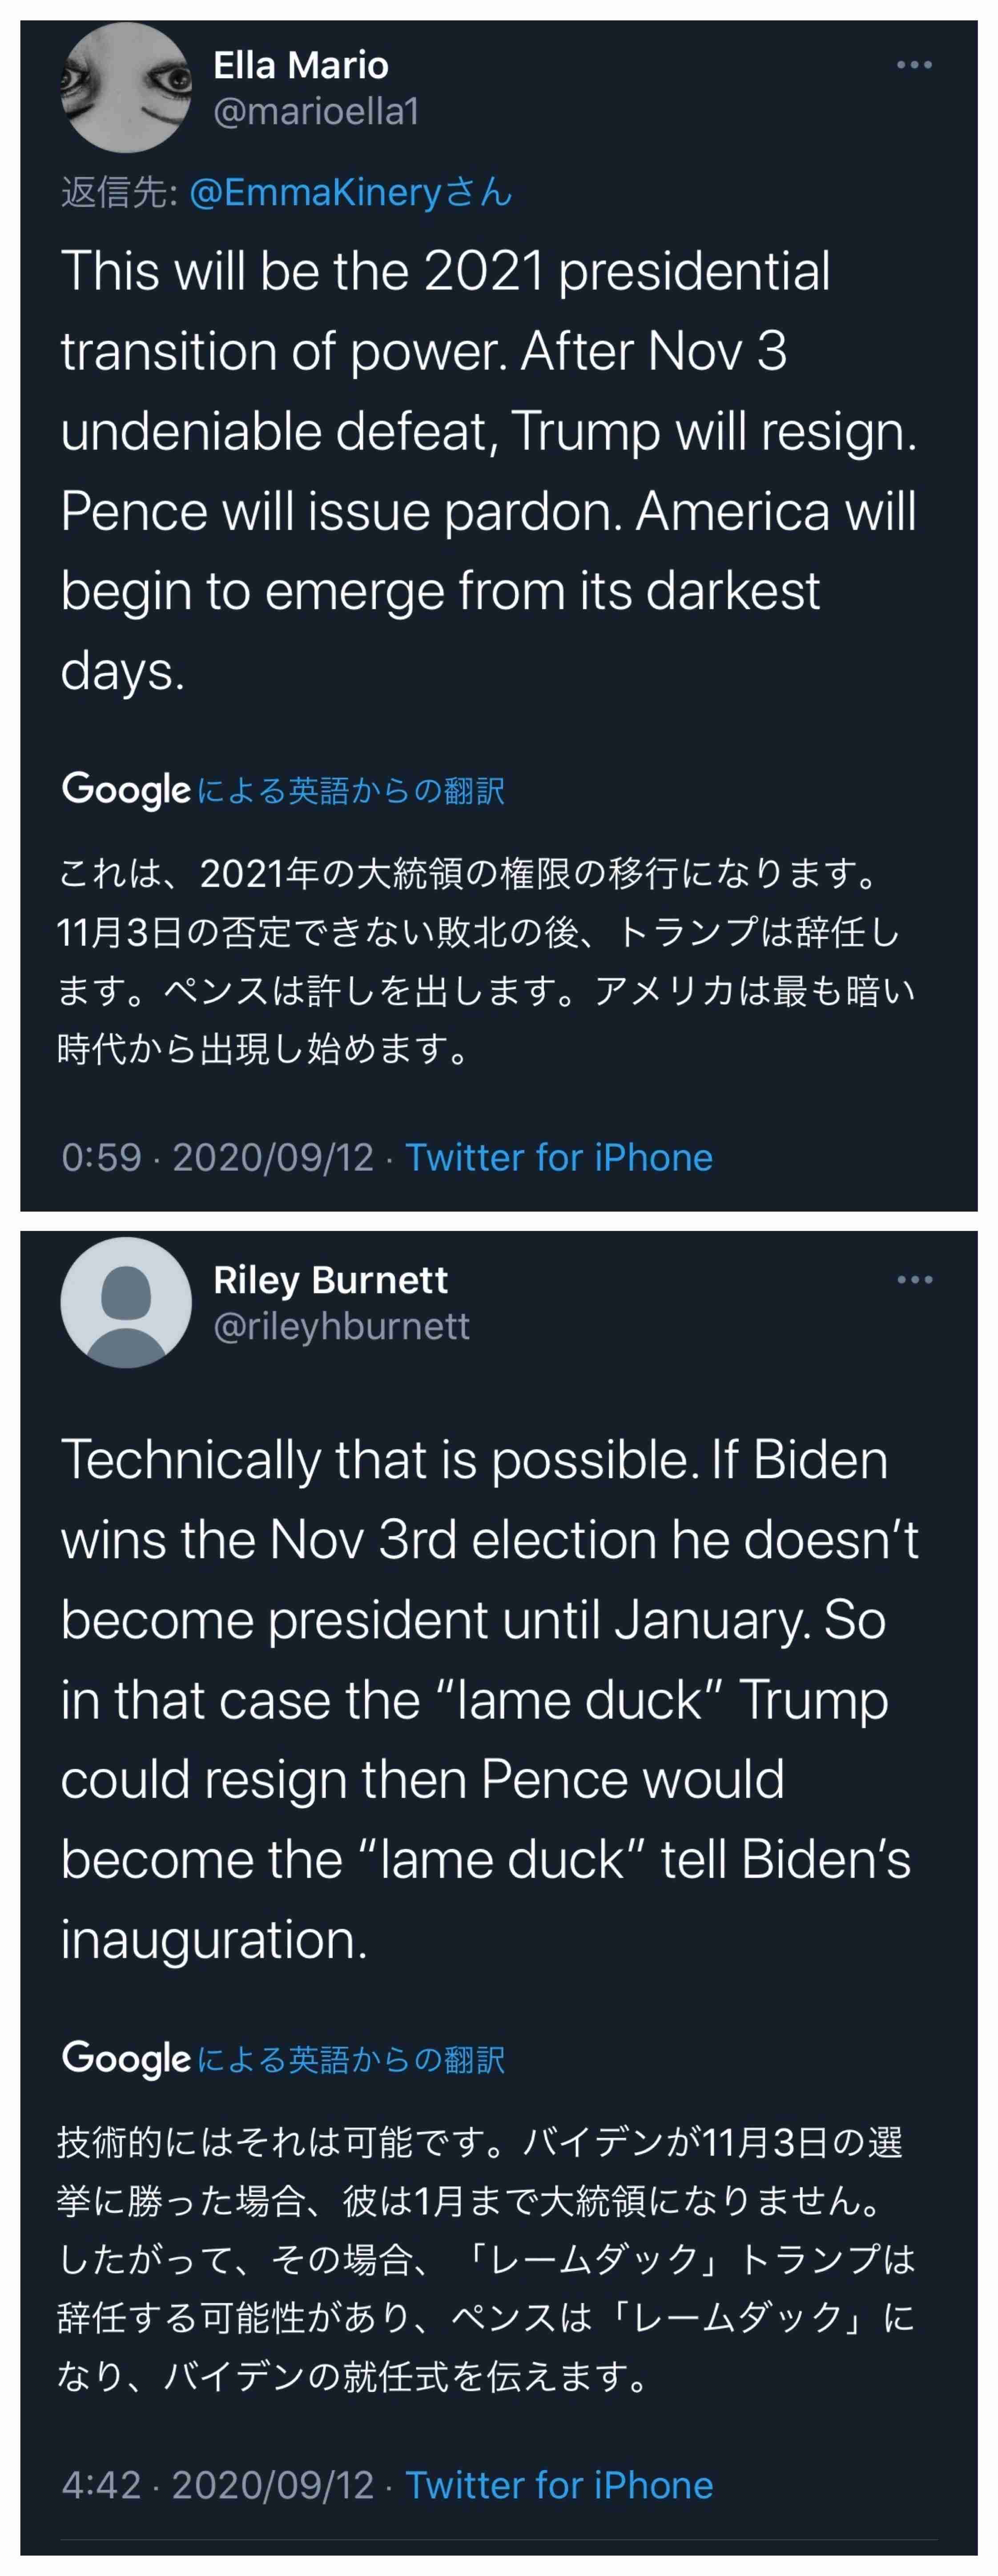Image resolution: width=998 pixels, height=2576 pixels.
Task: Click the 0:59 · 2020/09/12 timestamp
Action: click(217, 1157)
